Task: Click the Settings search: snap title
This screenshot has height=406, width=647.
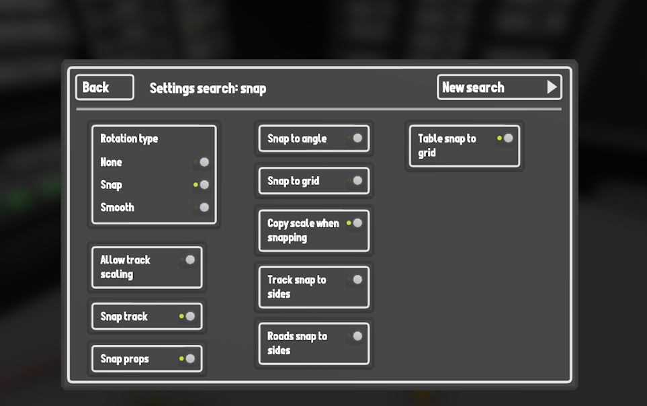Action: tap(208, 88)
